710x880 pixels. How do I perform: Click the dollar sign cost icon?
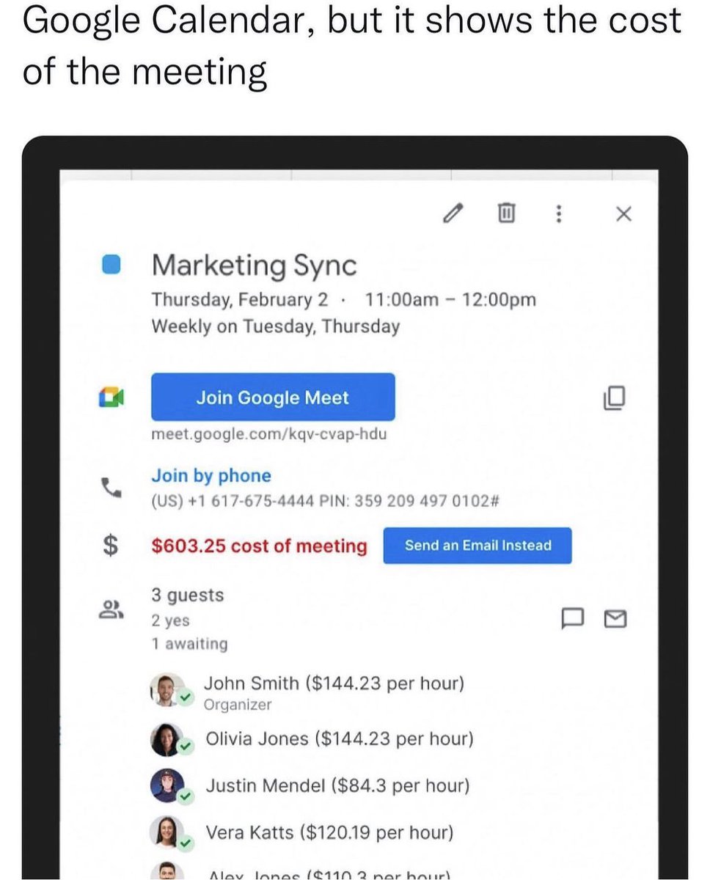coord(111,546)
